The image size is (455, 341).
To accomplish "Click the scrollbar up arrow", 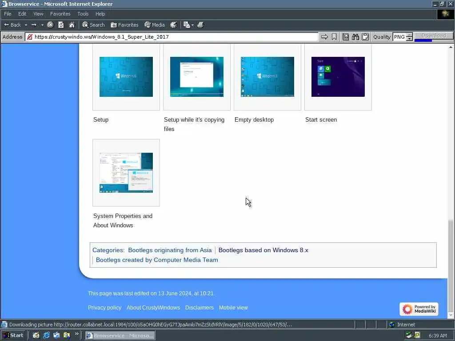I will pos(451,47).
